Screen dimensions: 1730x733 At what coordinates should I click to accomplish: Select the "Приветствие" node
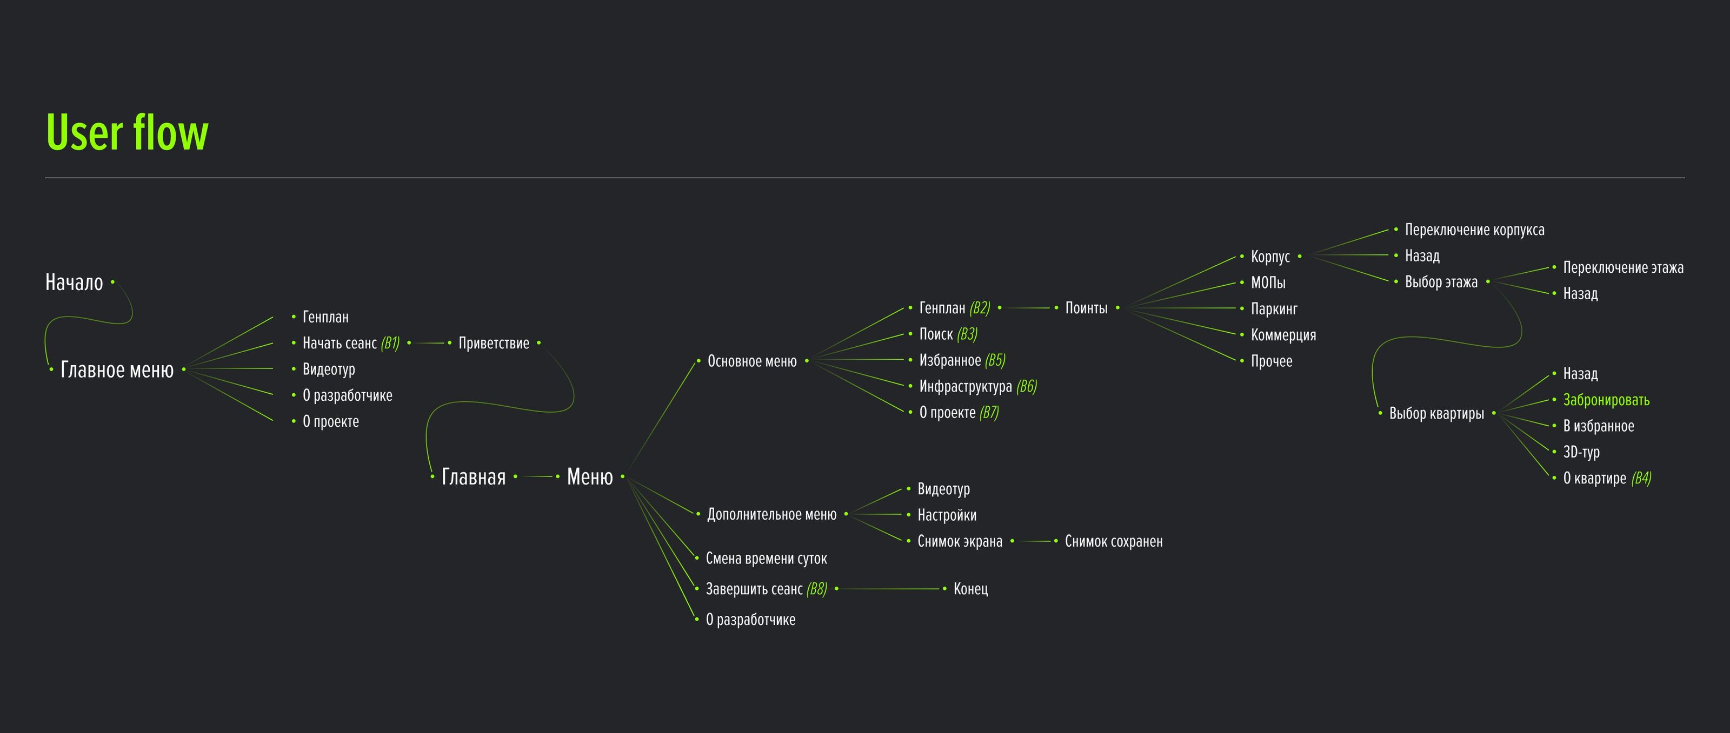click(x=494, y=344)
